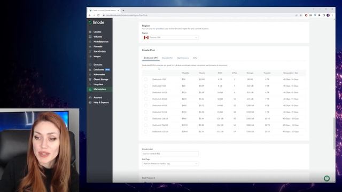
Task: Select the Dedicated 16 GB plan
Action: click(x=145, y=92)
